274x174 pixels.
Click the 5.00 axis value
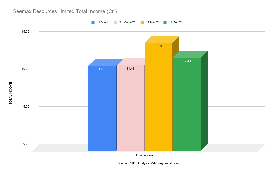(x=26, y=107)
